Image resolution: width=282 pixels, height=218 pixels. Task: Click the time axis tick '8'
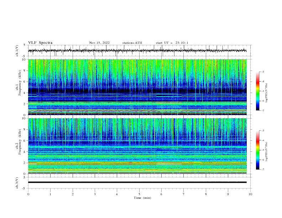coord(206,194)
